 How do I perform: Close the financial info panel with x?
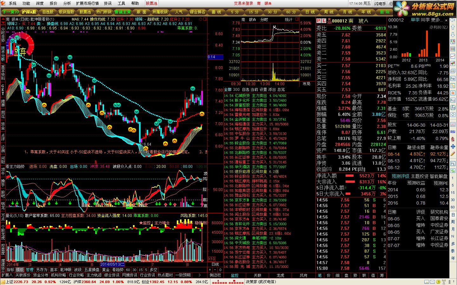point(446,20)
